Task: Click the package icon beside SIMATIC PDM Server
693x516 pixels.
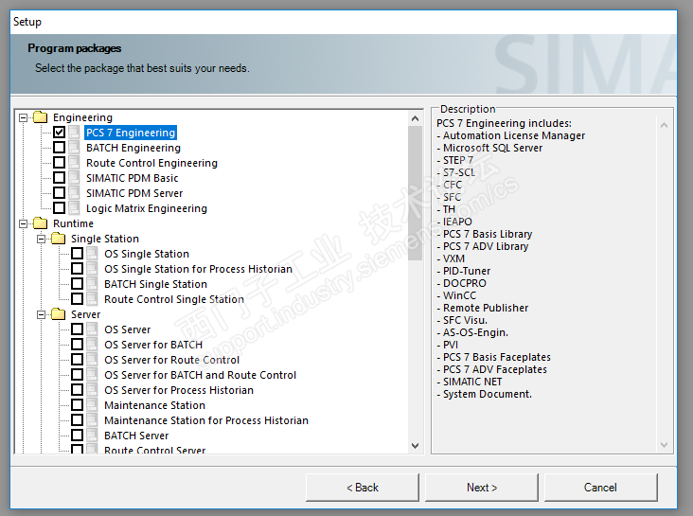Action: [74, 193]
